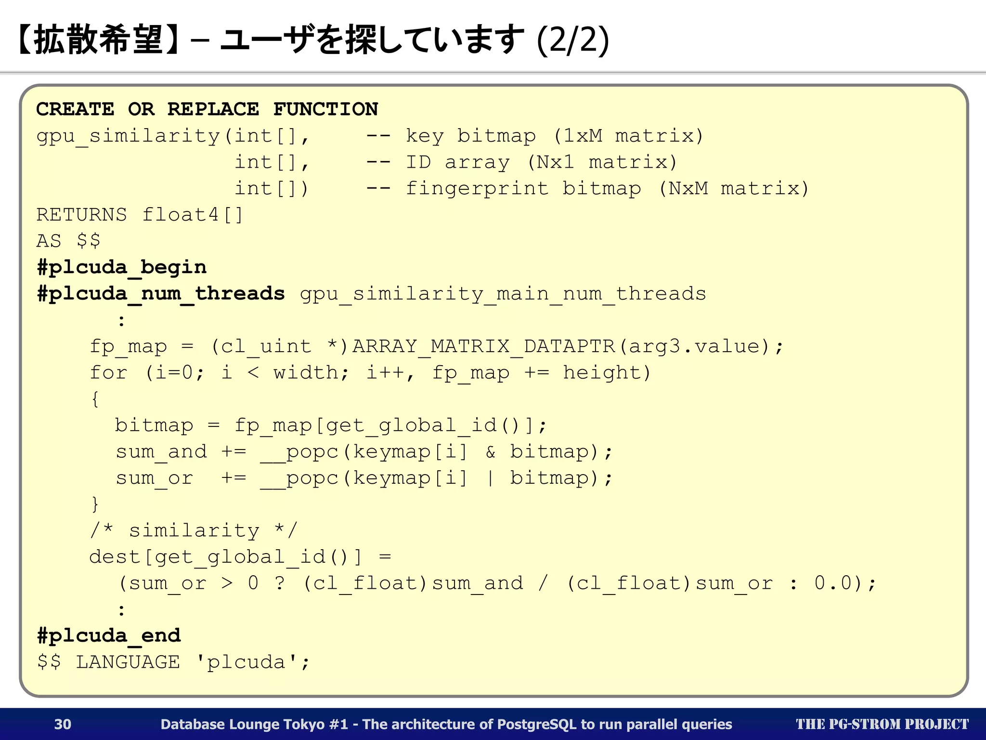Click the '(sum_or > 0 ? (cl_float)sum_and' expression line
This screenshot has width=986, height=740.
click(497, 583)
